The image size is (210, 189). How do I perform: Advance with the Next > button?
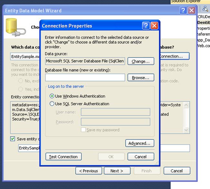[117, 171]
